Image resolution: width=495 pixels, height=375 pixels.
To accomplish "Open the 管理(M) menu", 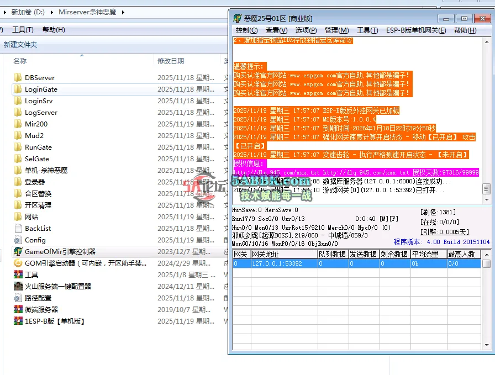I will tap(336, 30).
